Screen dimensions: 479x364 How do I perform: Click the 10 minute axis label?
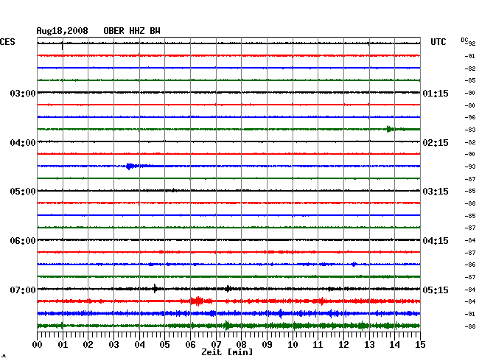click(293, 345)
